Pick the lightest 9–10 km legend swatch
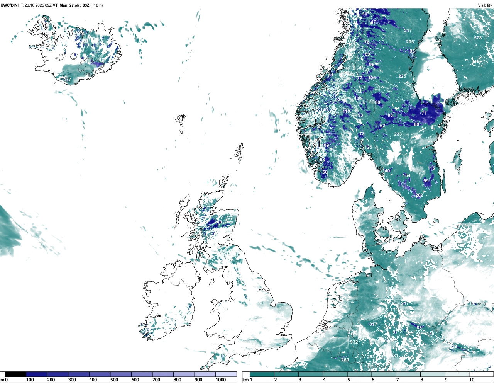Screen dimensions: 494x383 point(457,374)
